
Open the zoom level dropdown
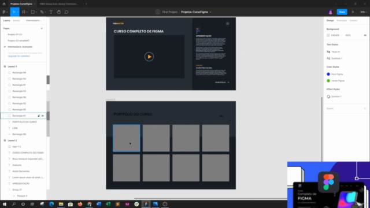[363, 12]
